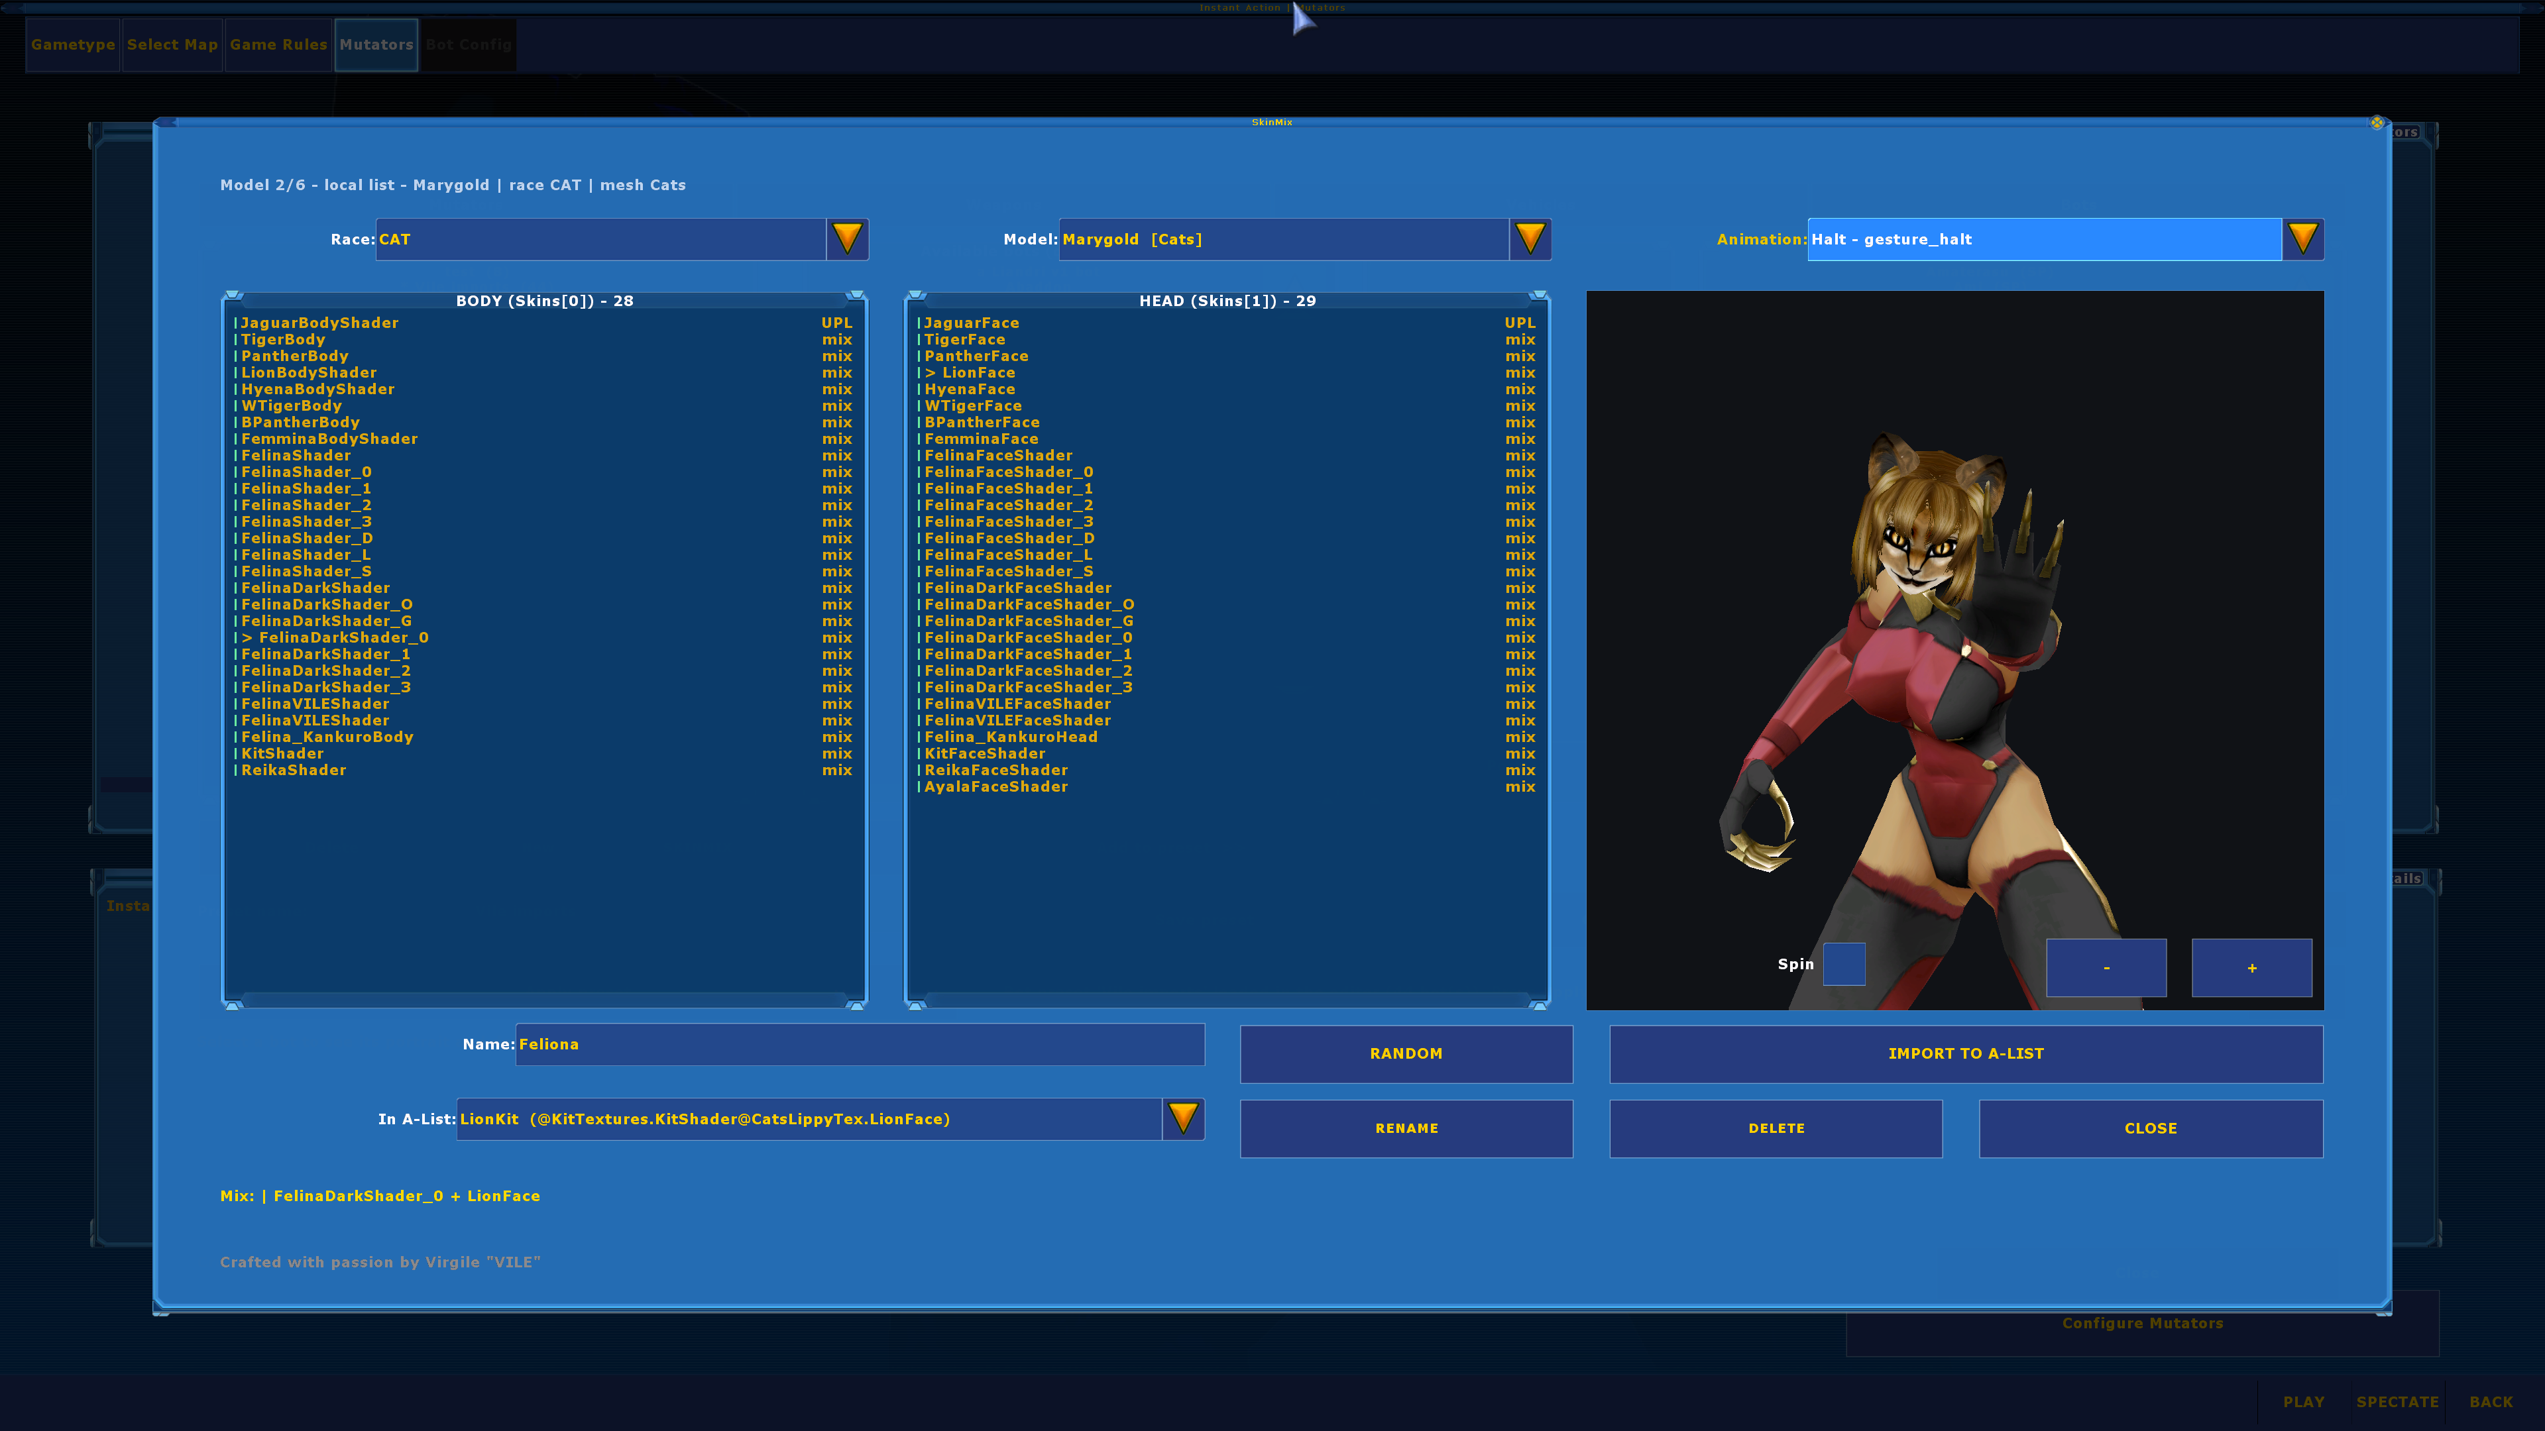The width and height of the screenshot is (2545, 1431).
Task: Expand the In A-List dropdown arrow
Action: (x=1182, y=1119)
